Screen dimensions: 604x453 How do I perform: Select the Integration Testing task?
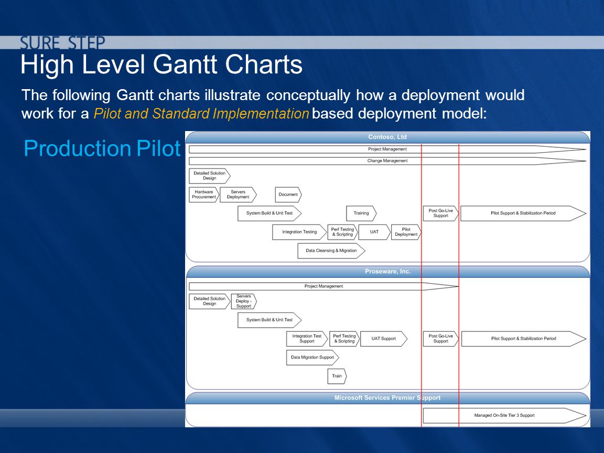pyautogui.click(x=299, y=232)
